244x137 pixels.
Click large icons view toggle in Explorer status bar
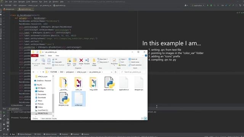tap(145, 118)
